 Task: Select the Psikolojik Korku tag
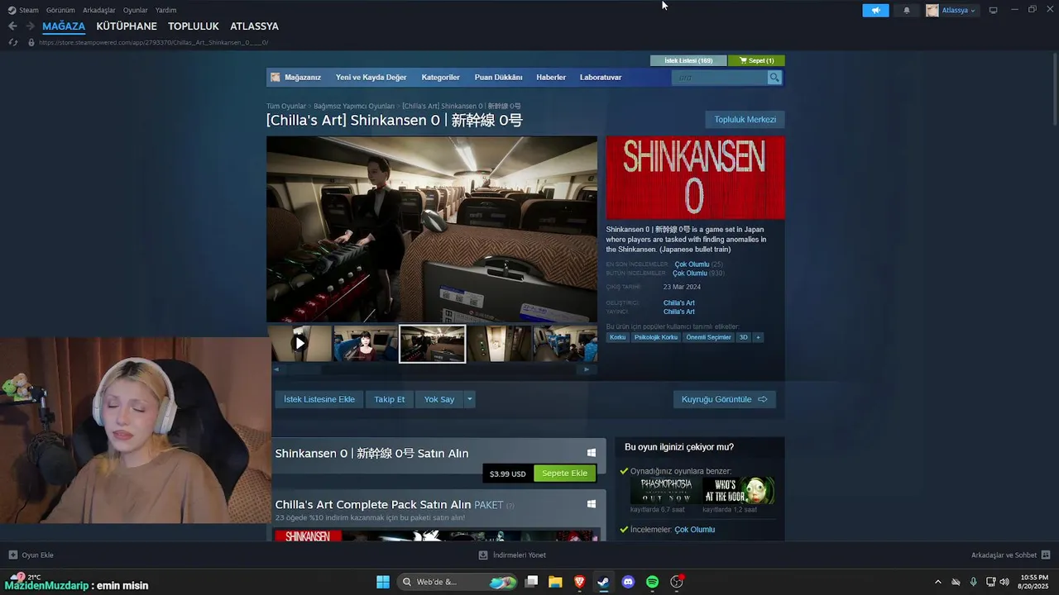tap(656, 337)
